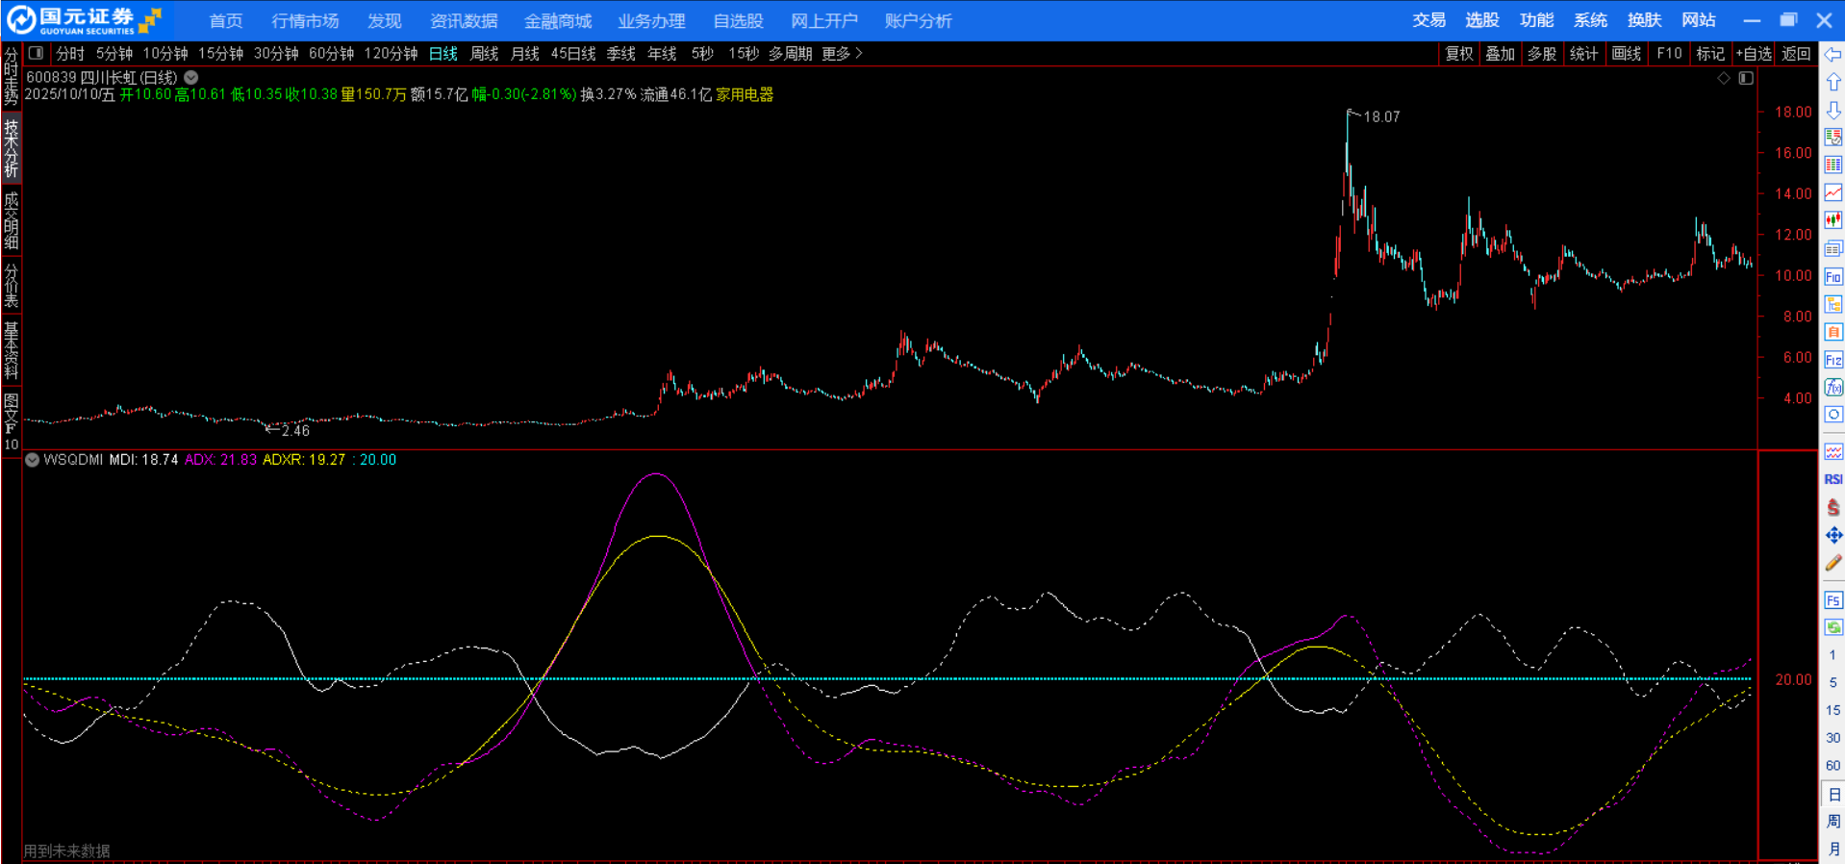Open dropdown beside 四川长虹 (日线) title
The height and width of the screenshot is (864, 1845).
(191, 78)
